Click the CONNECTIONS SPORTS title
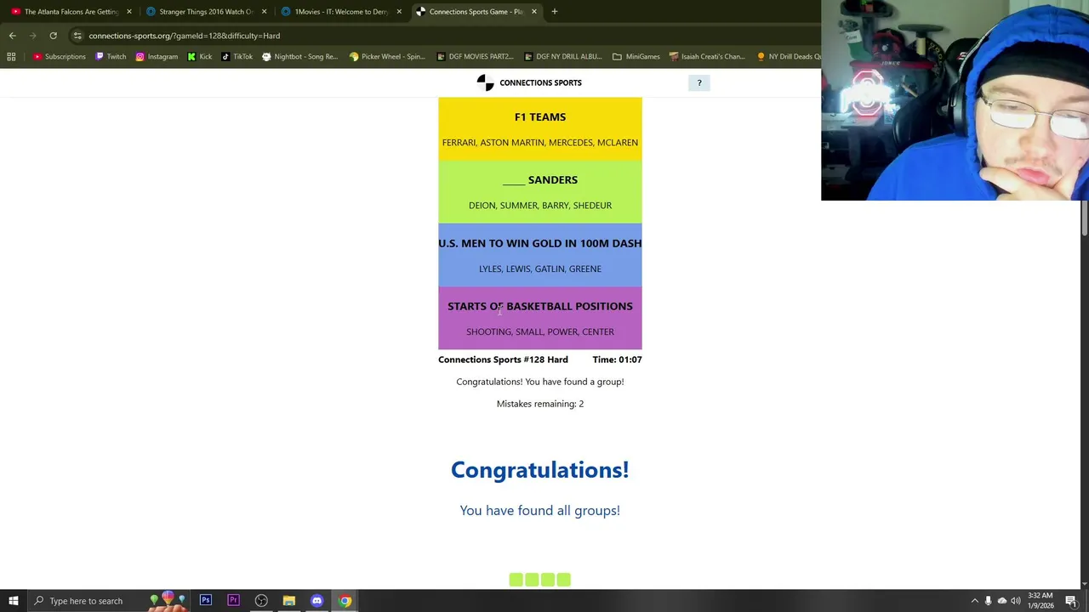The height and width of the screenshot is (612, 1089). pyautogui.click(x=540, y=82)
